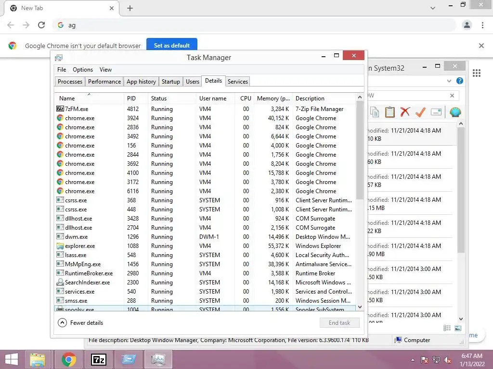The height and width of the screenshot is (369, 493).
Task: Expand the ribbon chevron in System32 window
Action: click(x=449, y=81)
